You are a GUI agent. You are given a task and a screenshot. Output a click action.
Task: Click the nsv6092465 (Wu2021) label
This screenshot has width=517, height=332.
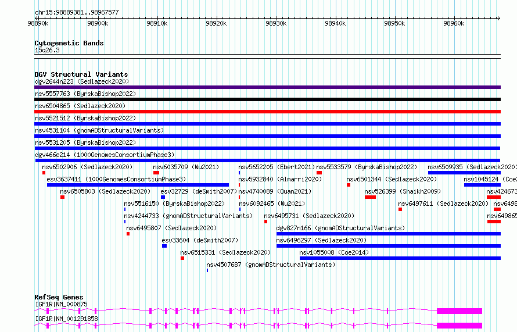pos(272,204)
